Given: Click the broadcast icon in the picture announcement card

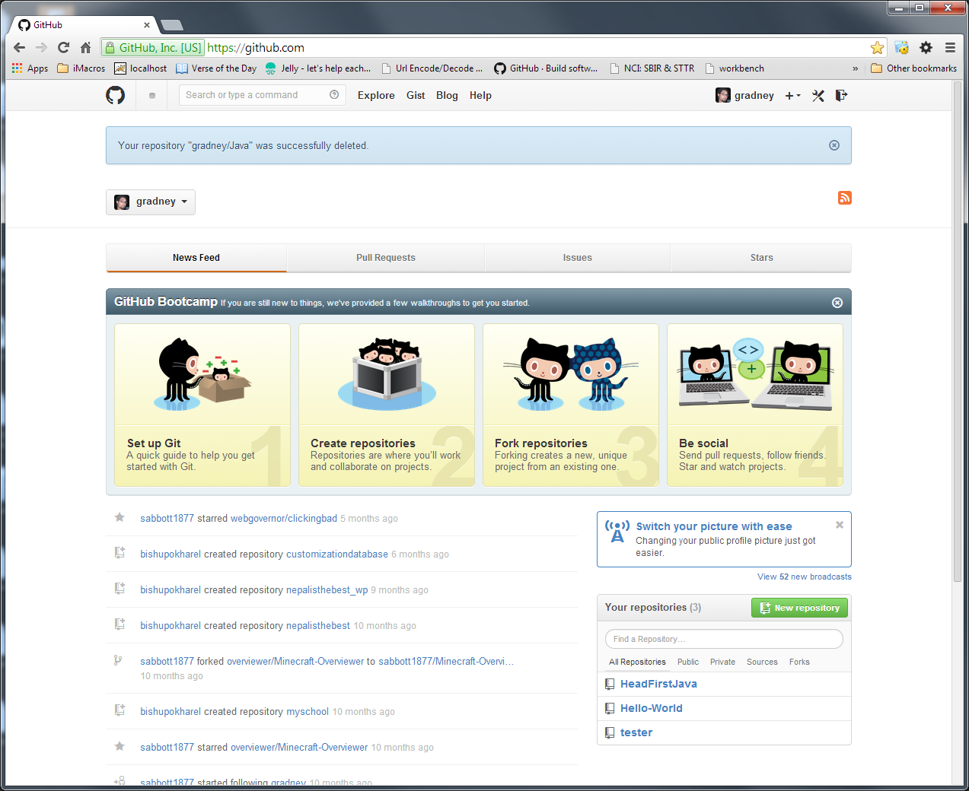Looking at the screenshot, I should [617, 531].
